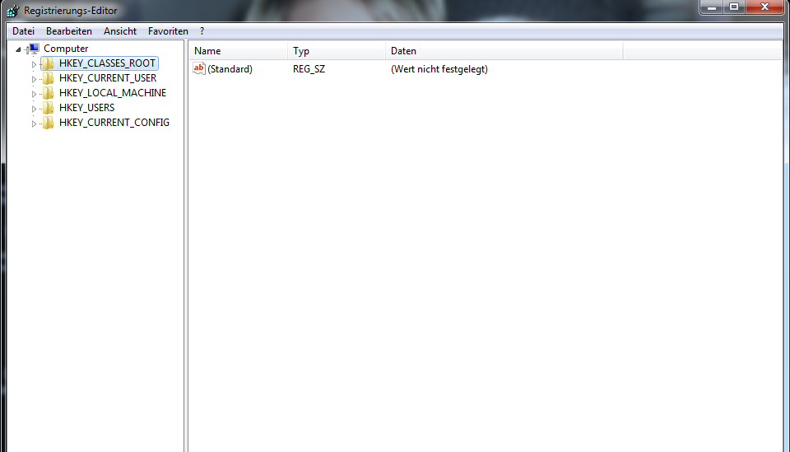Click the HKEY_CURRENT_CONFIG folder icon

[49, 123]
